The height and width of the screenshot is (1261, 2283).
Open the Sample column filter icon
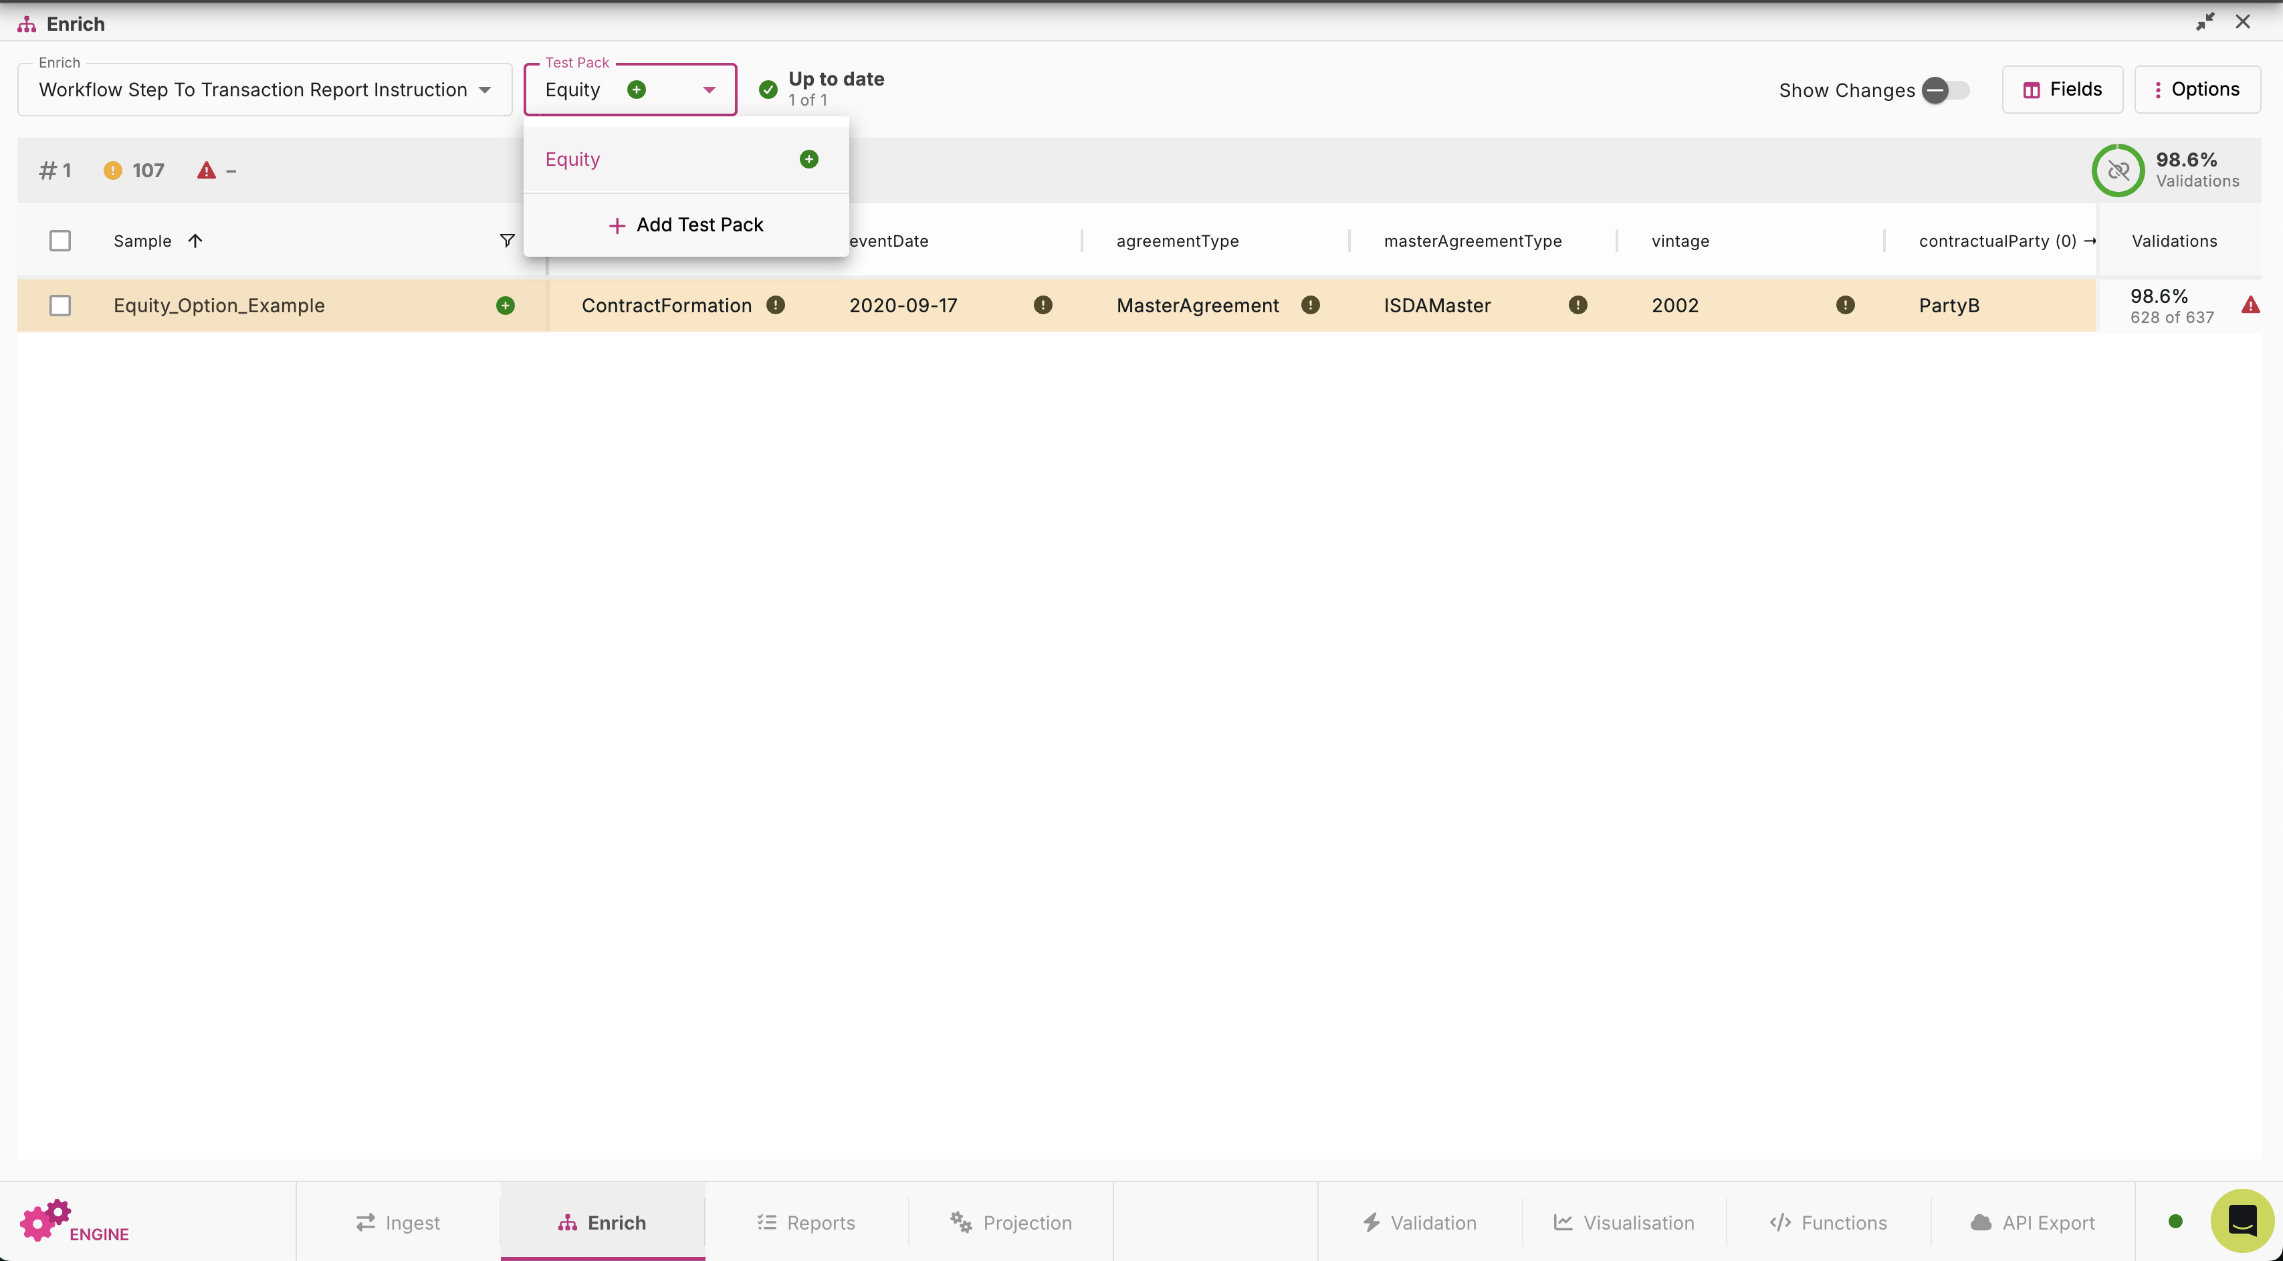pos(507,241)
